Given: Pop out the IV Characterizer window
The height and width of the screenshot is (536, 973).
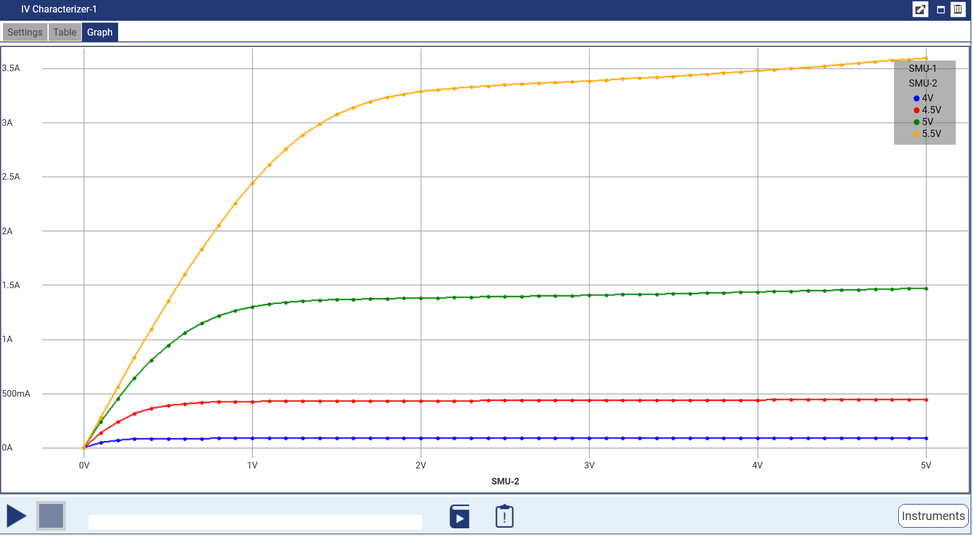Looking at the screenshot, I should tap(920, 9).
